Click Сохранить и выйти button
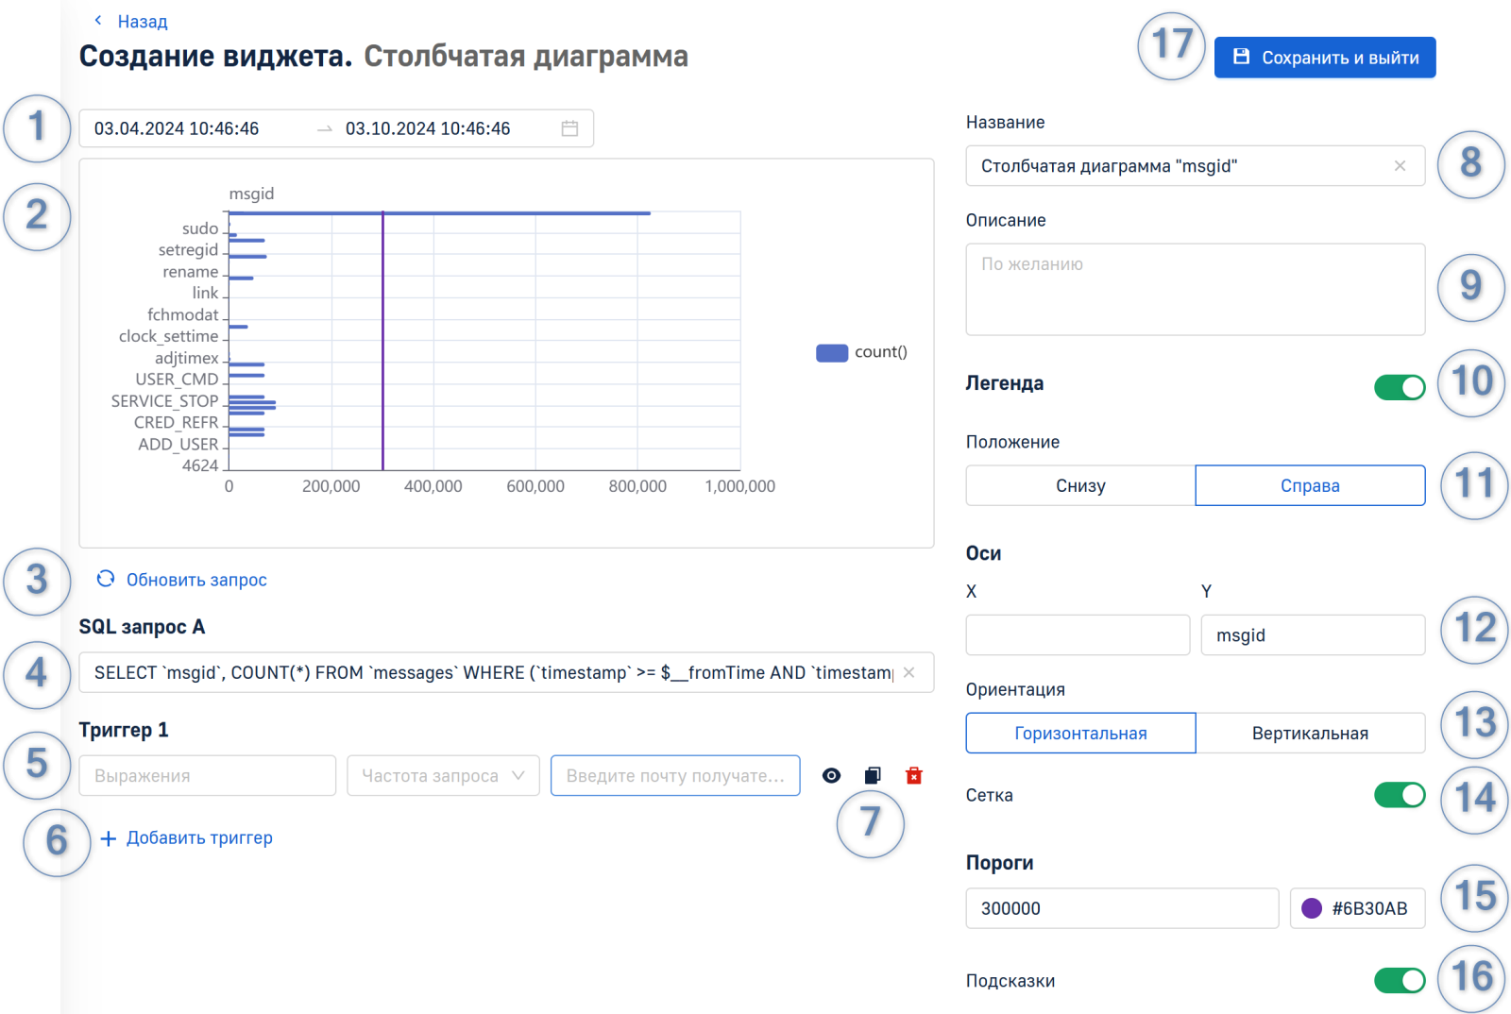The width and height of the screenshot is (1511, 1014). pyautogui.click(x=1324, y=58)
